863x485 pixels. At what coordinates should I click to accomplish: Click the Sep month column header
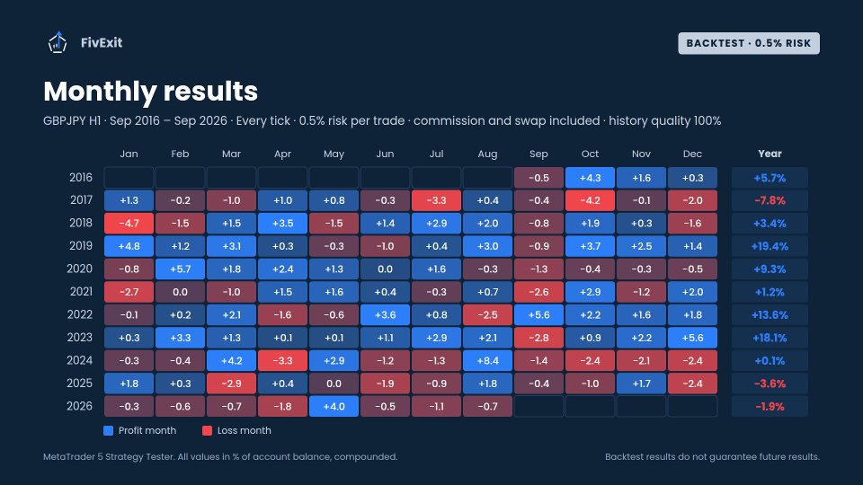point(538,154)
